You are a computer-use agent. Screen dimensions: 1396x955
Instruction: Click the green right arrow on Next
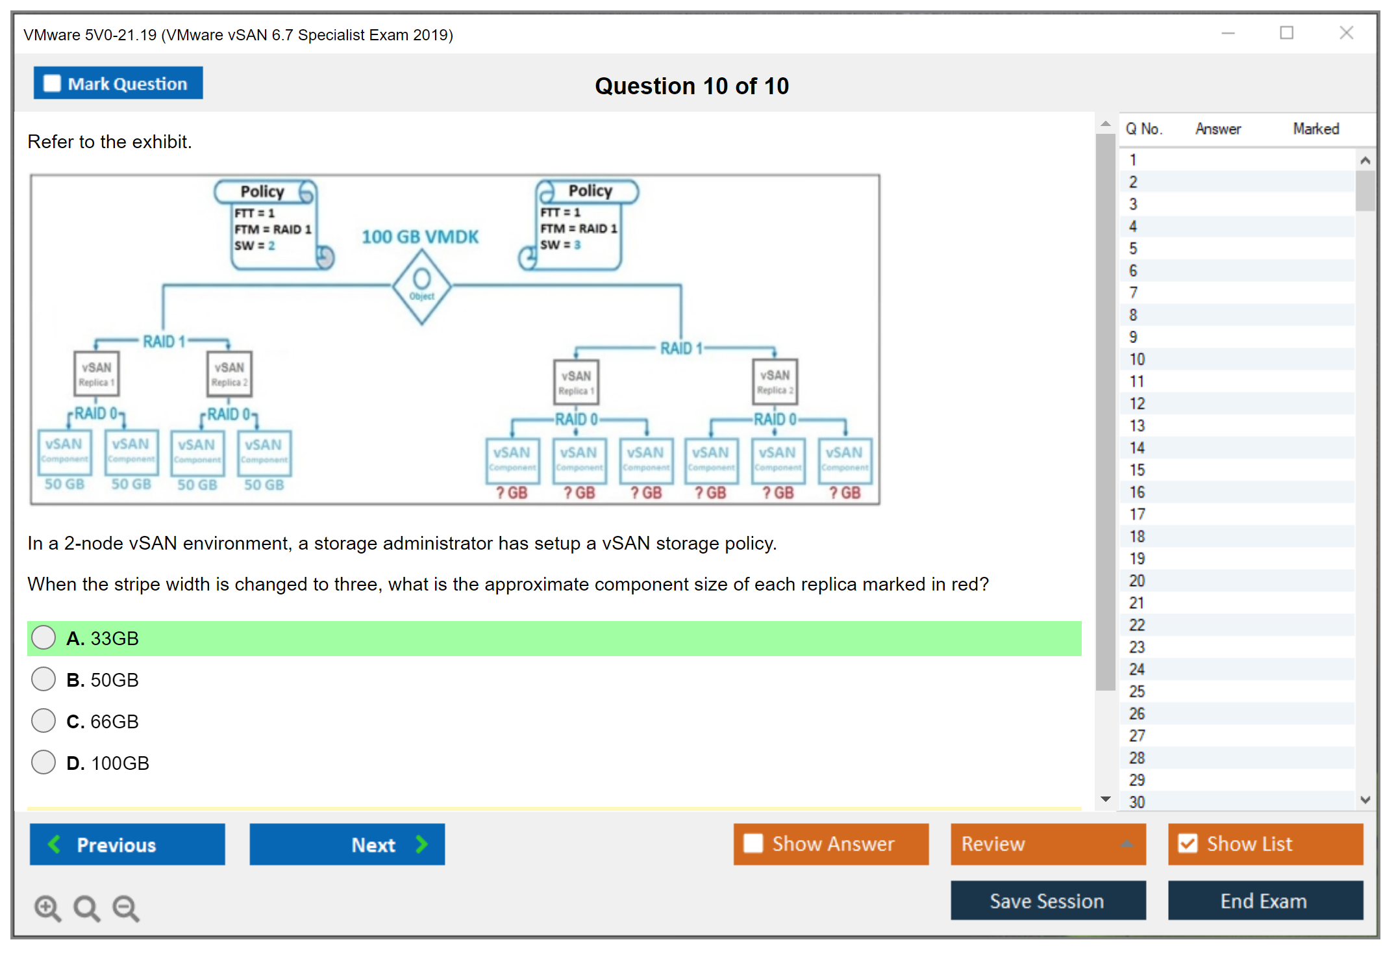pos(421,844)
